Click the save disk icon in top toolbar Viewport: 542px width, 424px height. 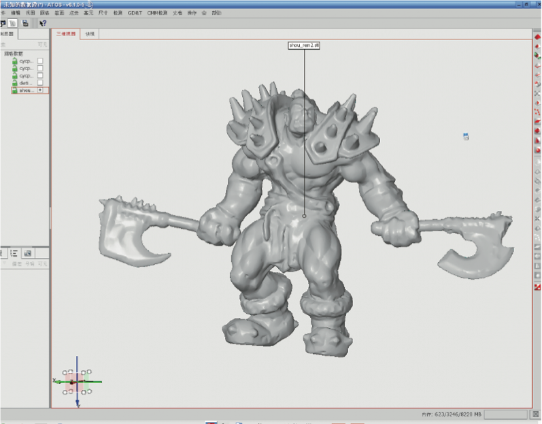[x=25, y=23]
